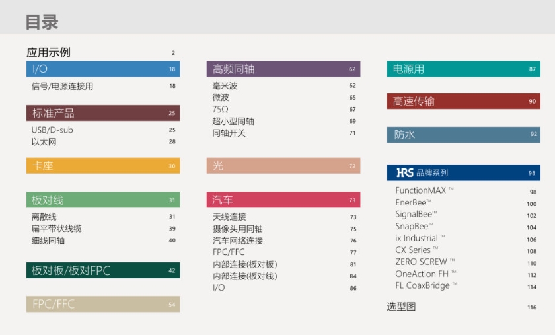Go to OneAction FH entry

425,274
